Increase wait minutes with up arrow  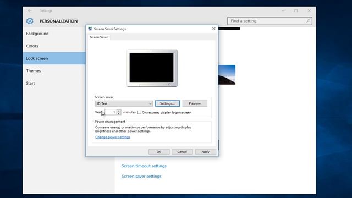pos(119,111)
